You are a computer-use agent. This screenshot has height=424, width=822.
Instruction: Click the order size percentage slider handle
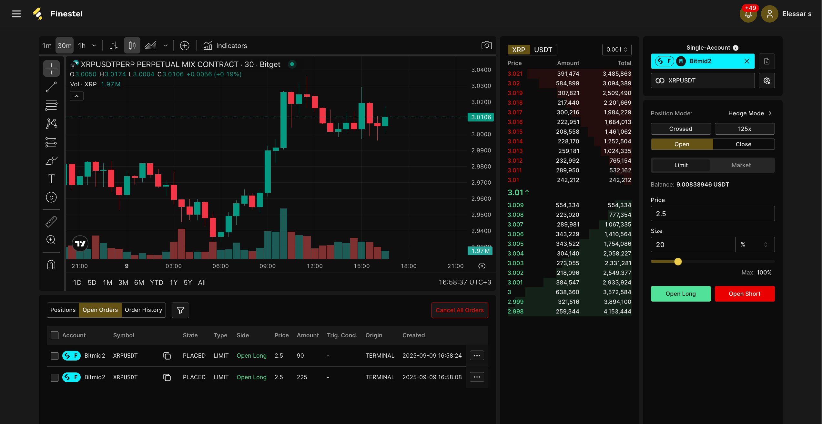(678, 262)
